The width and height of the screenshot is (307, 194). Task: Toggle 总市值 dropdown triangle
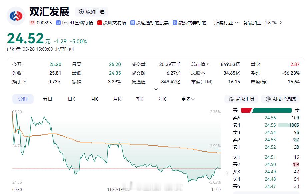coord(208,64)
